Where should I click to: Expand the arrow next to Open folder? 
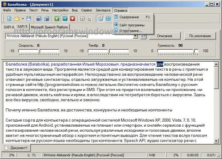[x=23, y=19]
